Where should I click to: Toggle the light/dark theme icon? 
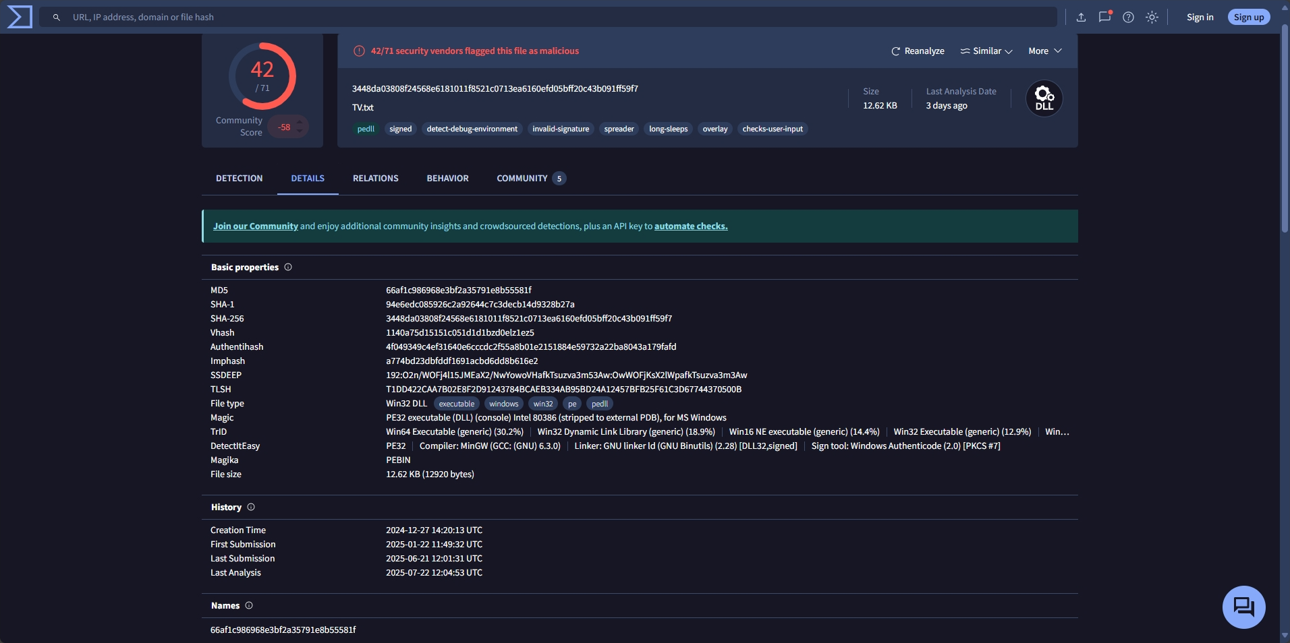[x=1152, y=18]
